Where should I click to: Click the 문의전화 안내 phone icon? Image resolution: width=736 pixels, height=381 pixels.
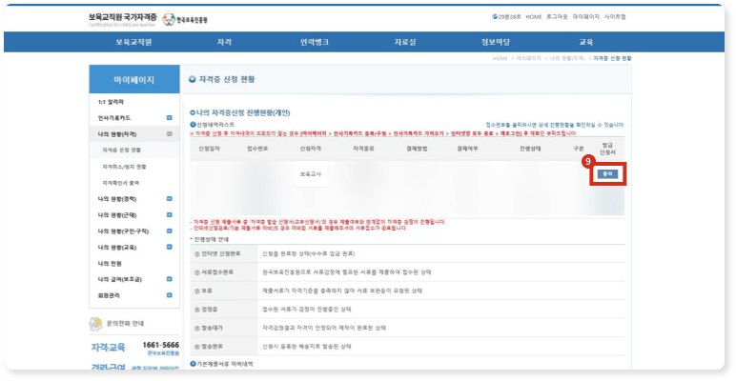pos(95,324)
